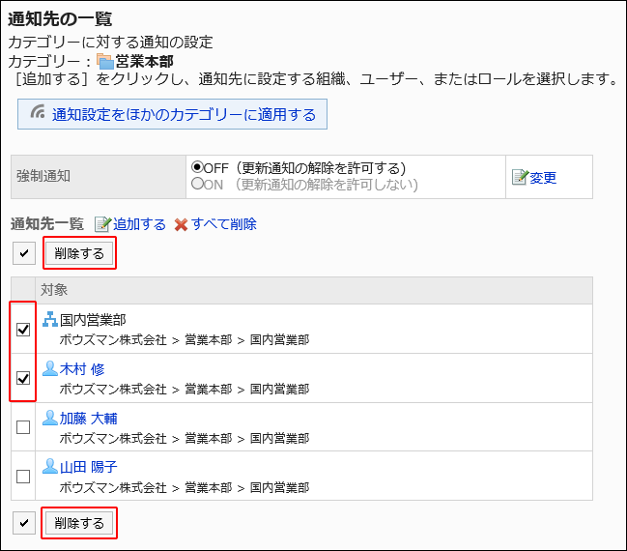Viewport: 627px width, 551px height.
Task: Click OFF（更新通知の解除を許可する）label text
Action: pyautogui.click(x=304, y=168)
